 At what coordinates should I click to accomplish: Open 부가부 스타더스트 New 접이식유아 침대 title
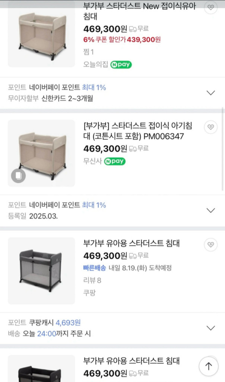[140, 11]
